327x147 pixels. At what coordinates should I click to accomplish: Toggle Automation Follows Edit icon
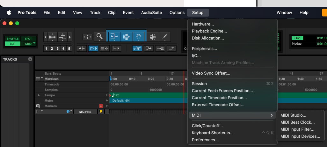(137, 48)
